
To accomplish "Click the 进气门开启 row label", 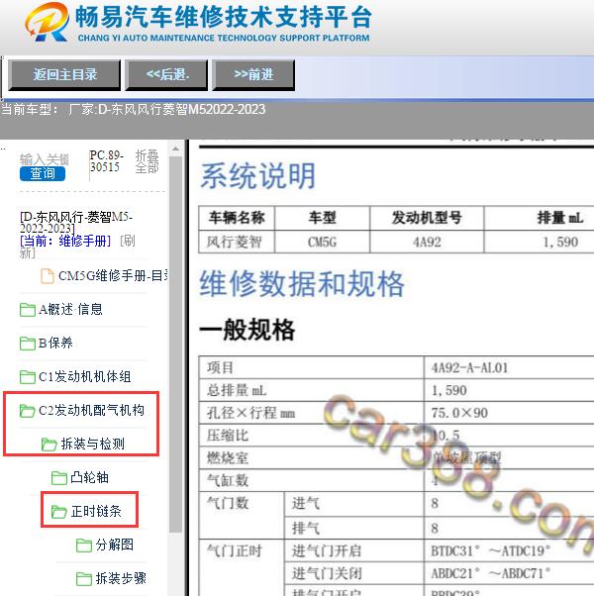I will pyautogui.click(x=327, y=550).
